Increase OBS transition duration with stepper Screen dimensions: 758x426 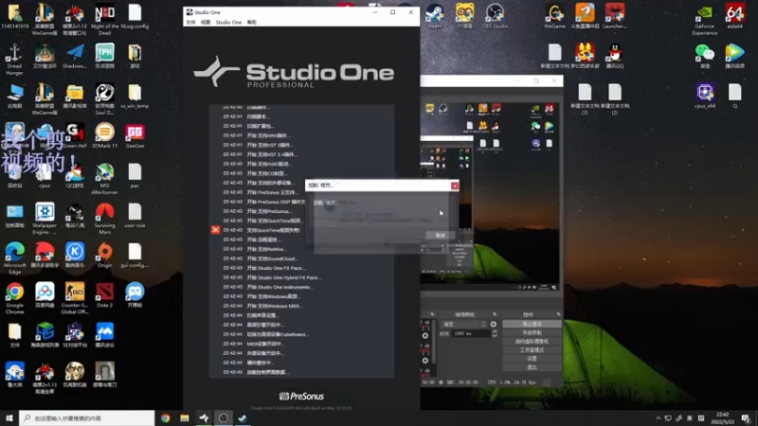[x=494, y=332]
